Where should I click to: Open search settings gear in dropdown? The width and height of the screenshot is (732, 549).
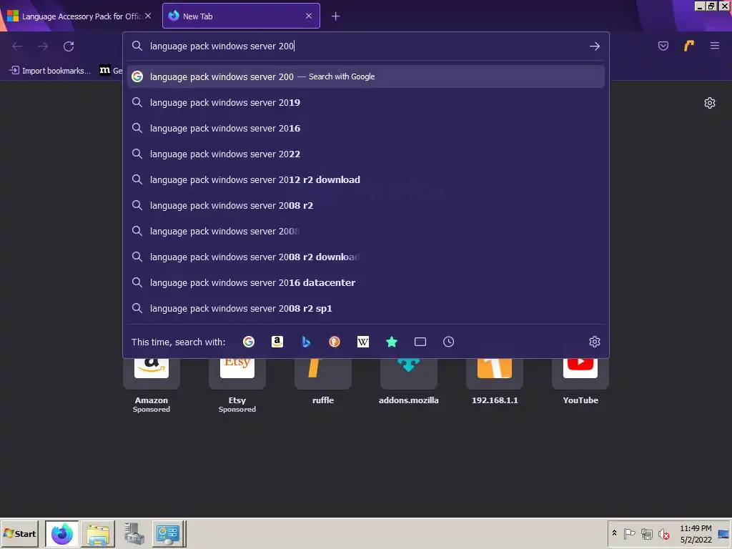click(594, 342)
